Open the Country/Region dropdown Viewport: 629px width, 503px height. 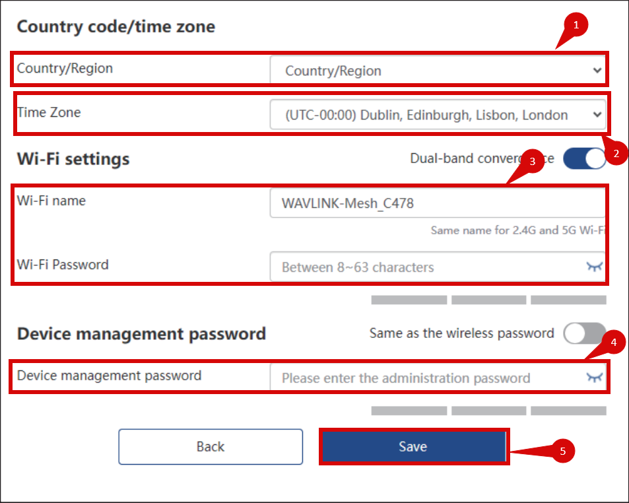(x=437, y=71)
